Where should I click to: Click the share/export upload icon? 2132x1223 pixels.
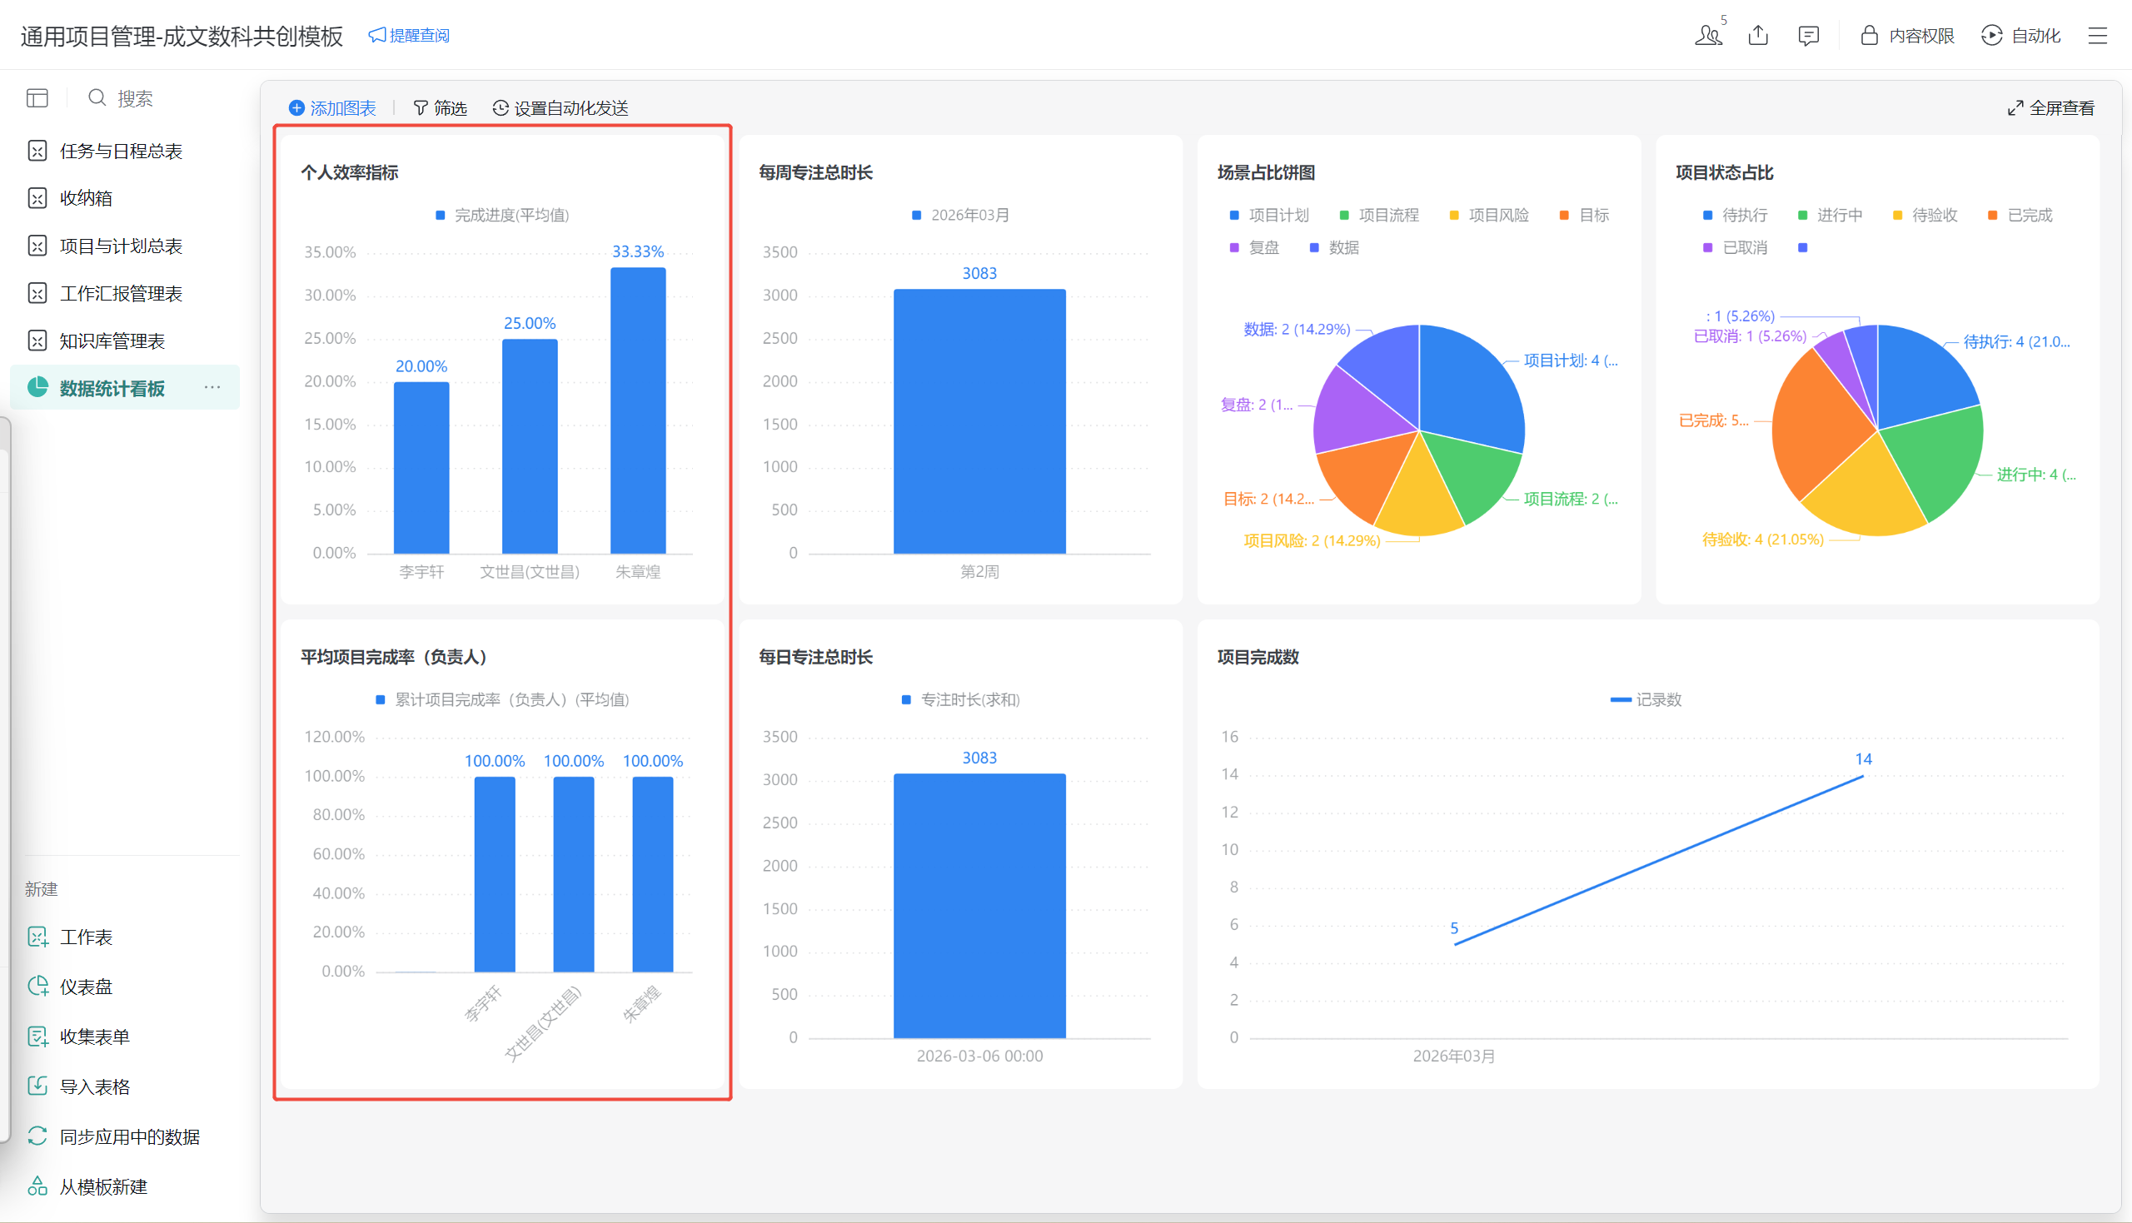[1757, 35]
